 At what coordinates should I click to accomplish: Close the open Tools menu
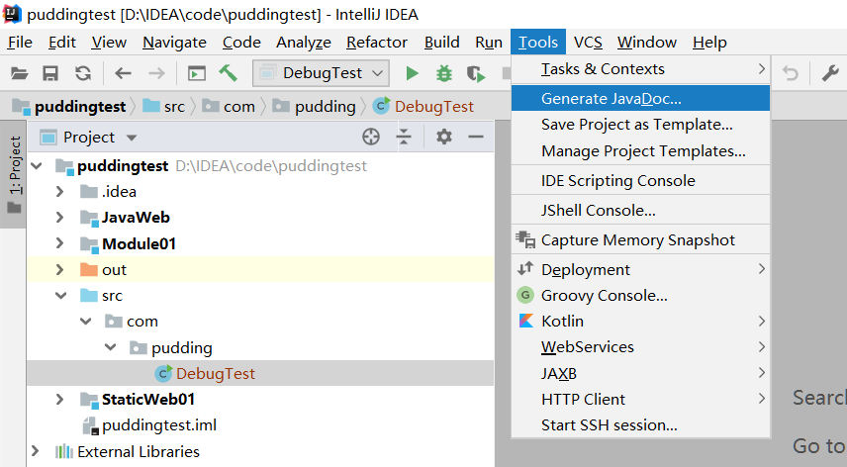point(538,43)
